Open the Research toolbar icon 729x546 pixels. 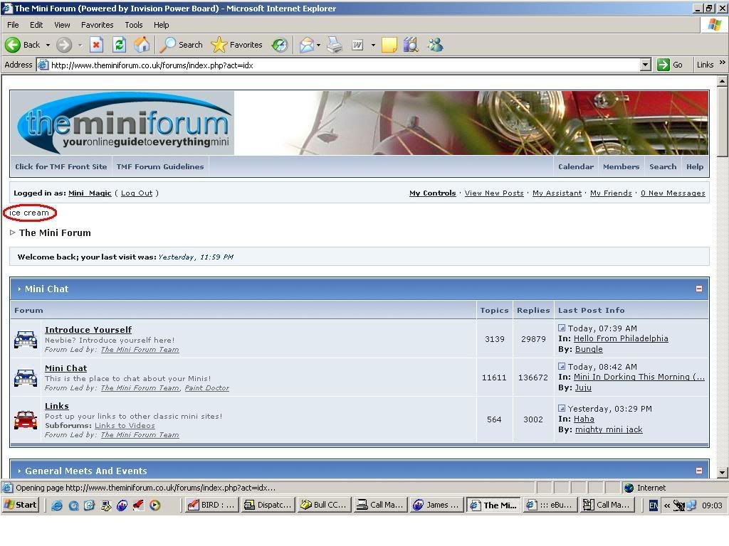(x=411, y=45)
